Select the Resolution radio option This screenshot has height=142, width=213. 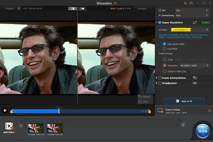click(x=165, y=65)
